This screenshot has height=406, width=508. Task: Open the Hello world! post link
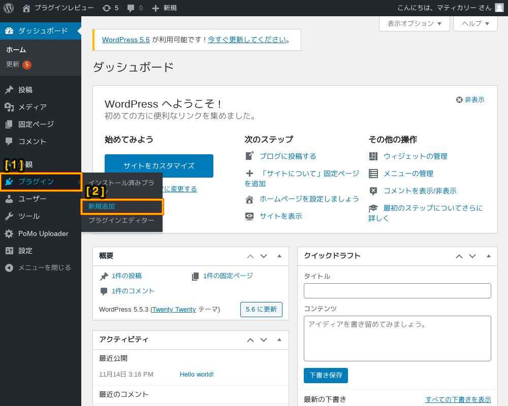[196, 374]
